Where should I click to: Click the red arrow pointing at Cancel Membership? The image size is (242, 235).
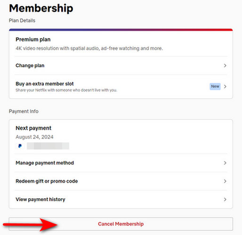[x=31, y=225]
